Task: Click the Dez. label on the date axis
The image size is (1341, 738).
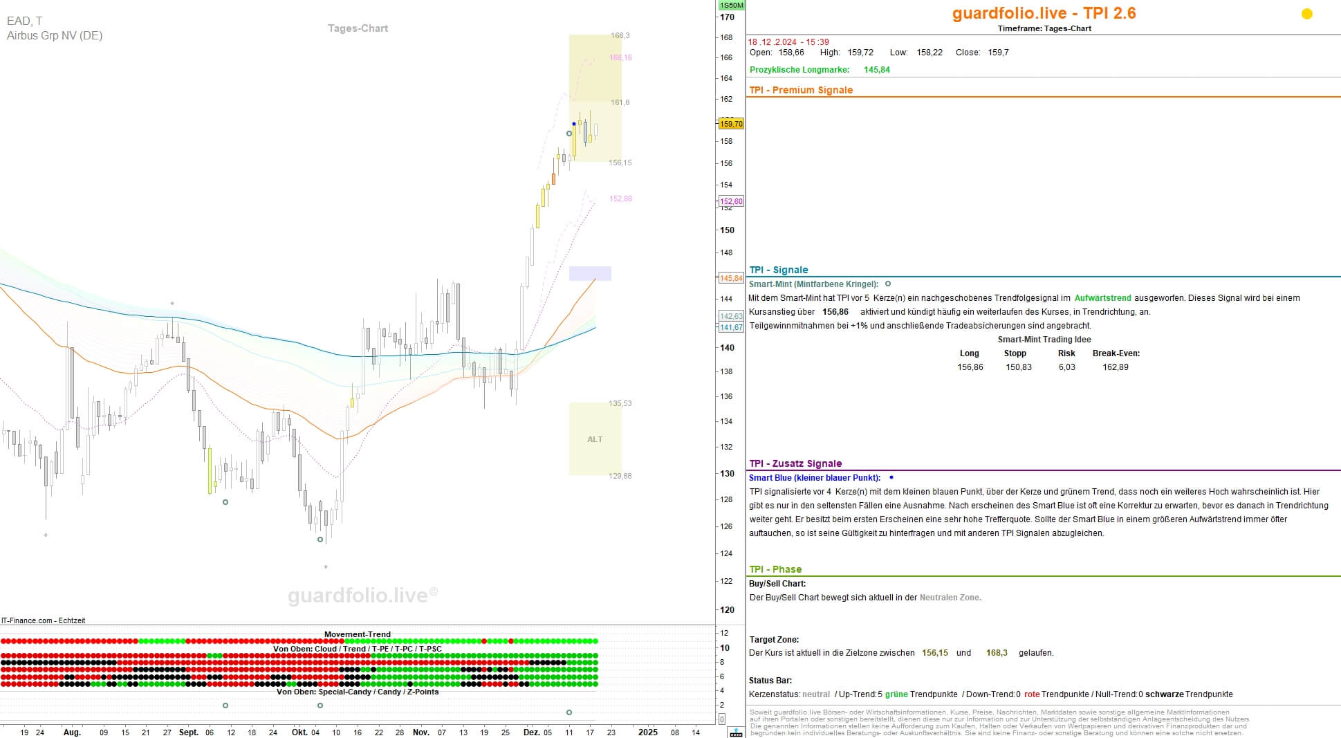Action: tap(531, 732)
